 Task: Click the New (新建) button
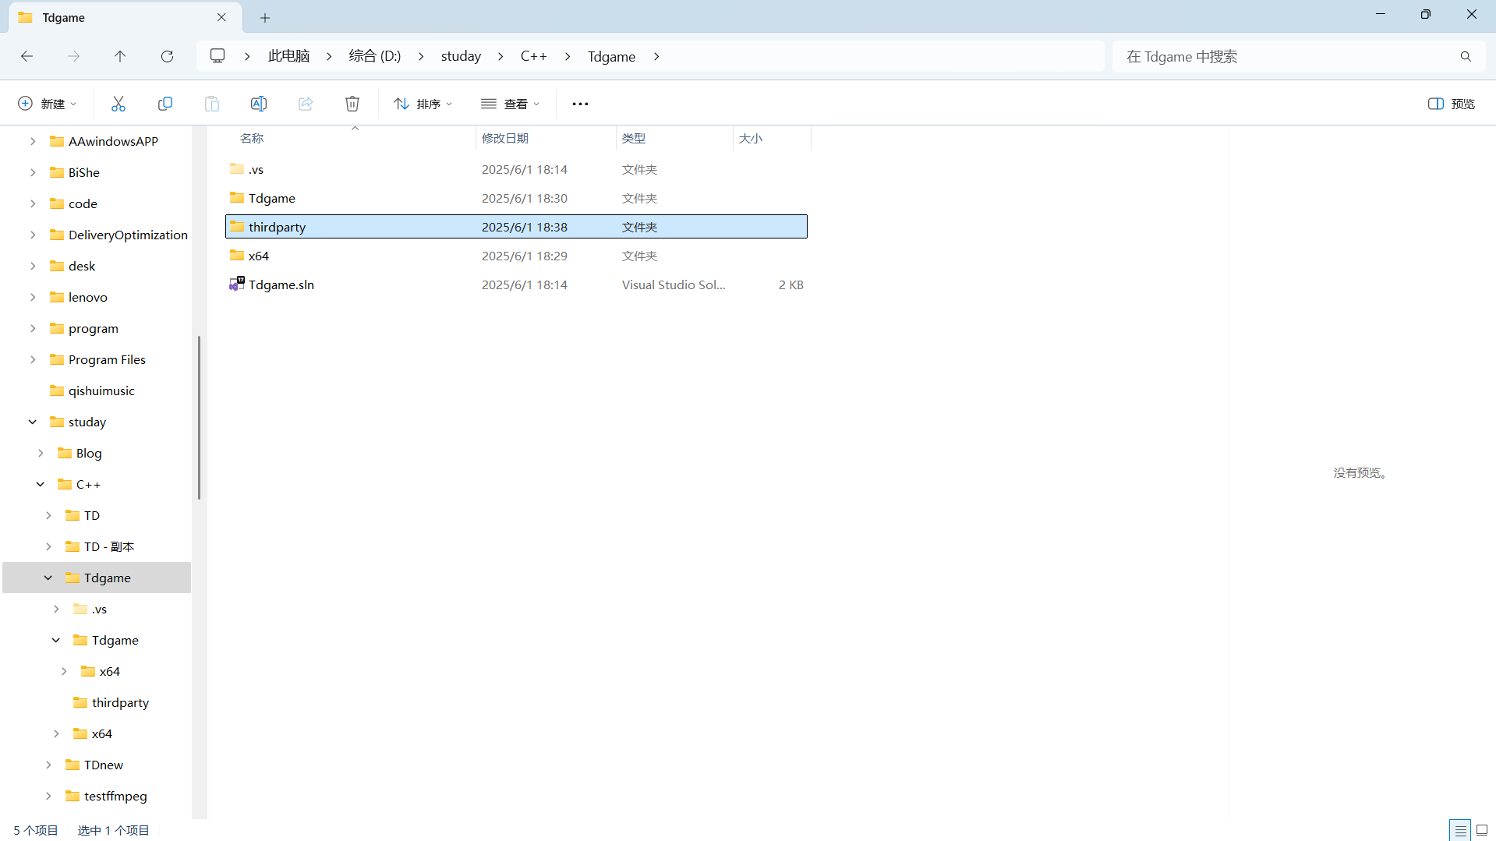point(47,104)
